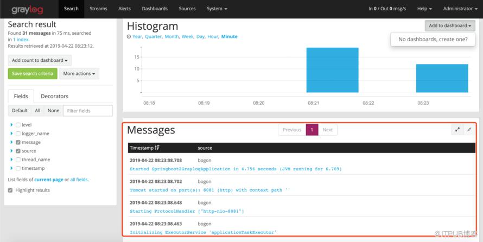Check the level field checkbox
483x242 pixels.
click(x=18, y=125)
